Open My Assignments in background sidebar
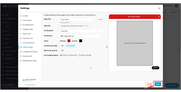The width and height of the screenshot is (181, 92). (x=11, y=19)
